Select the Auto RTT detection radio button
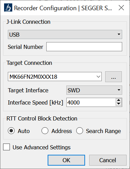 [x=11, y=131]
